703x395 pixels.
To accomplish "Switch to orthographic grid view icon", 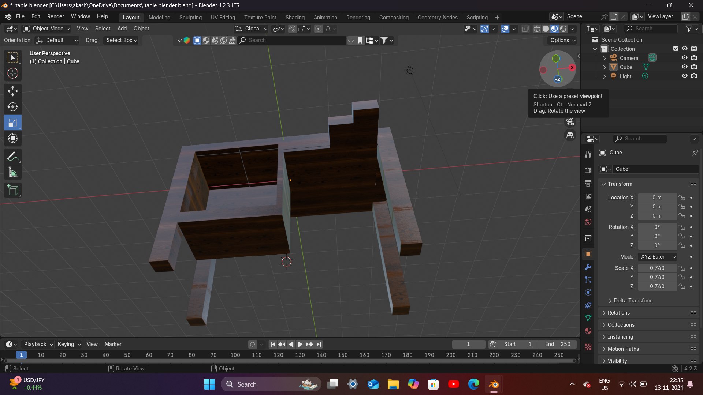I will click(570, 135).
